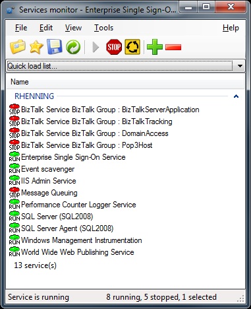Save list with the floppy disk icon

click(x=55, y=47)
